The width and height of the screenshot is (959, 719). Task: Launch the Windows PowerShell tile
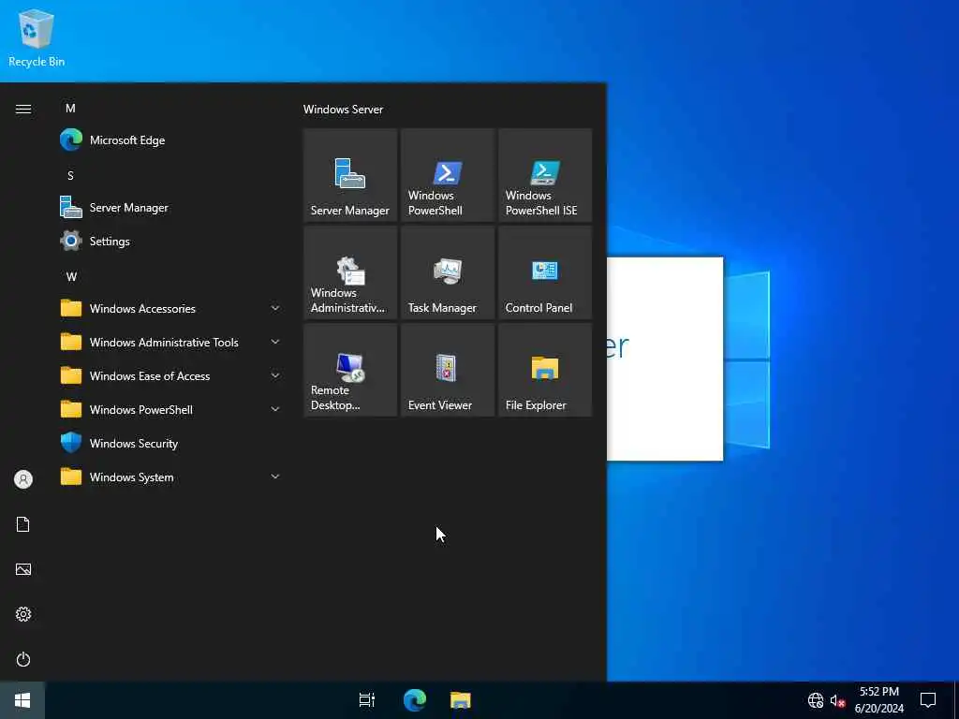coord(448,175)
